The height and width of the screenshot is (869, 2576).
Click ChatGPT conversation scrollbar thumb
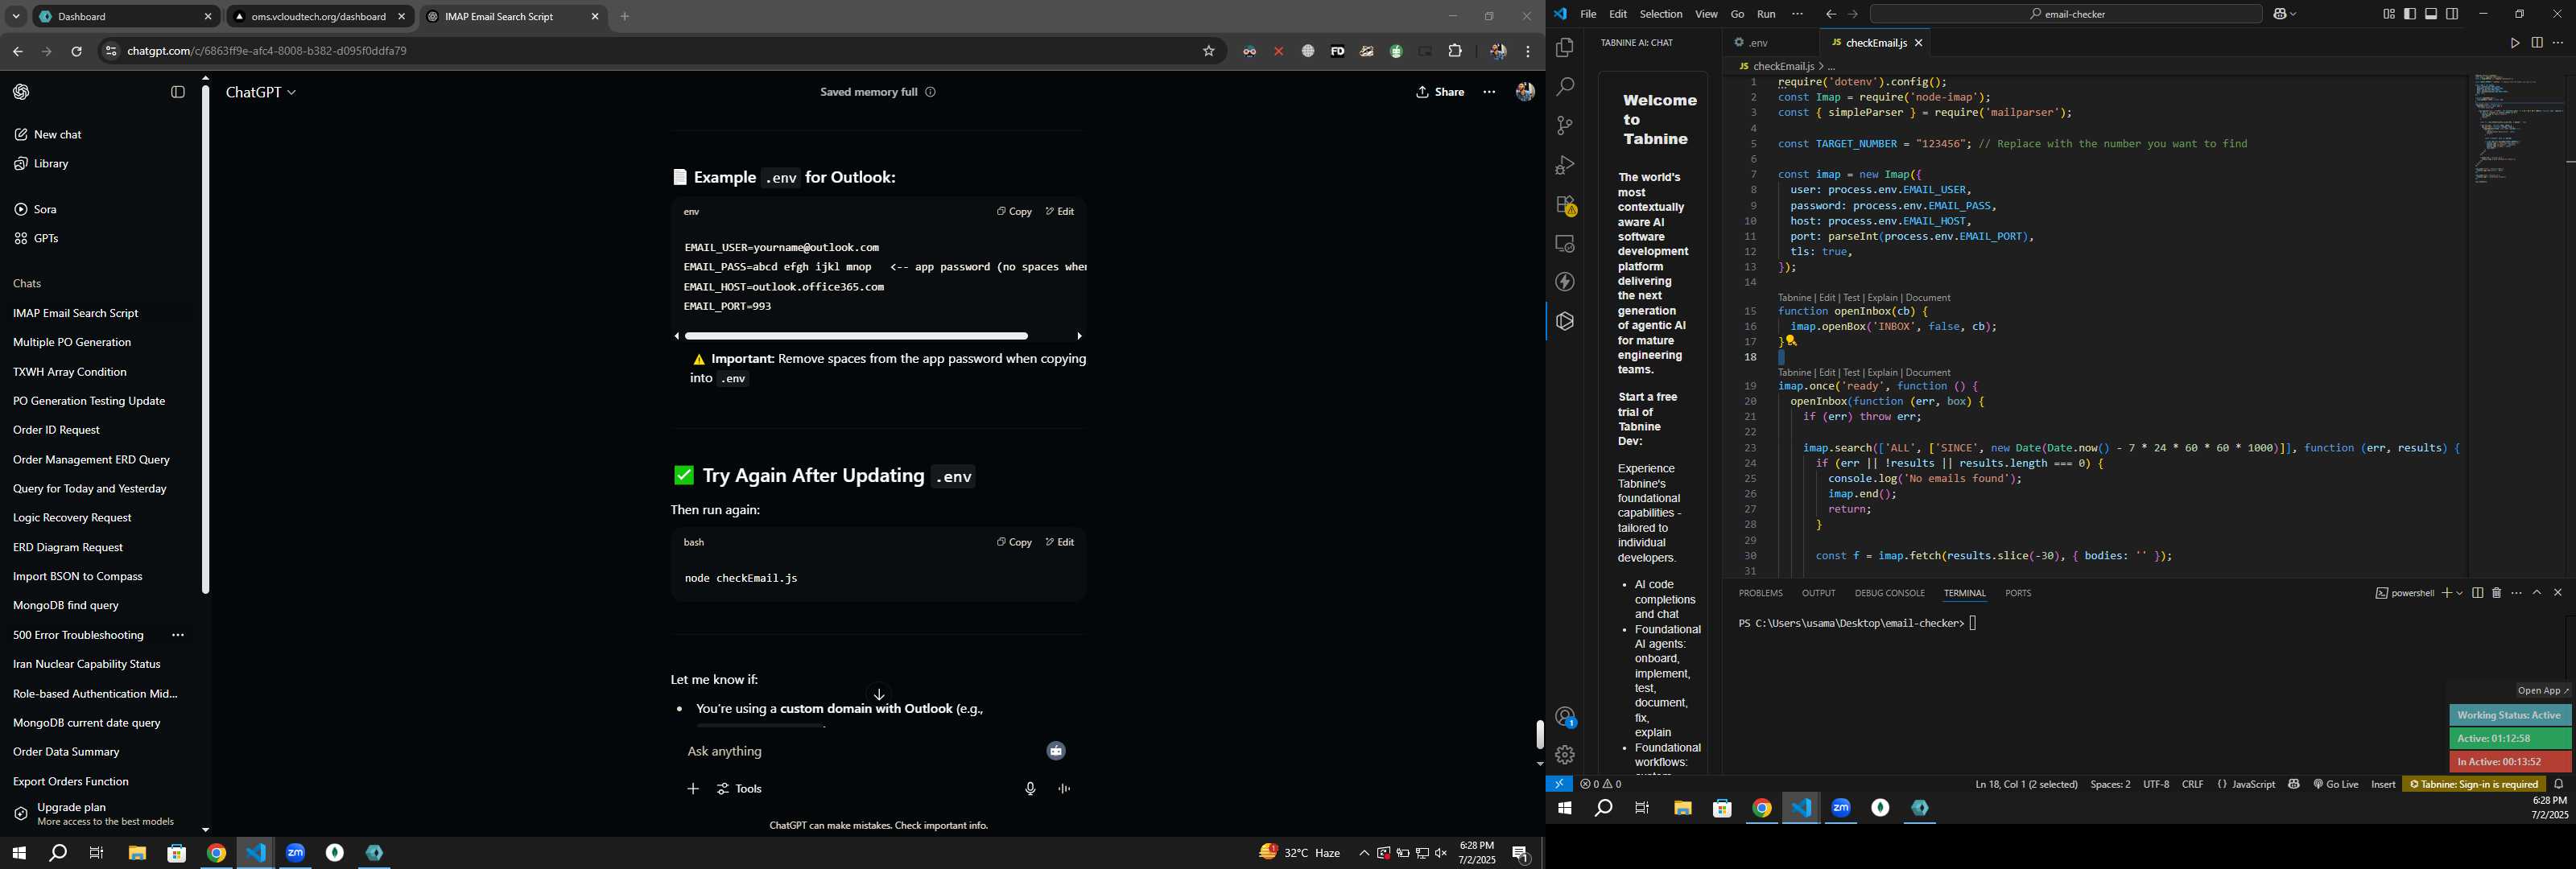pos(1540,735)
